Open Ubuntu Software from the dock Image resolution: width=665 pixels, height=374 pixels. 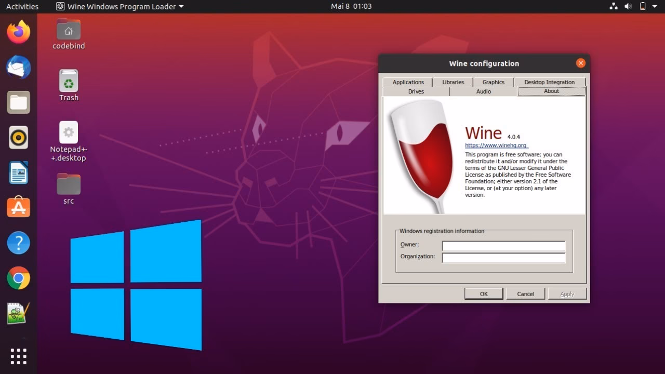pyautogui.click(x=19, y=208)
